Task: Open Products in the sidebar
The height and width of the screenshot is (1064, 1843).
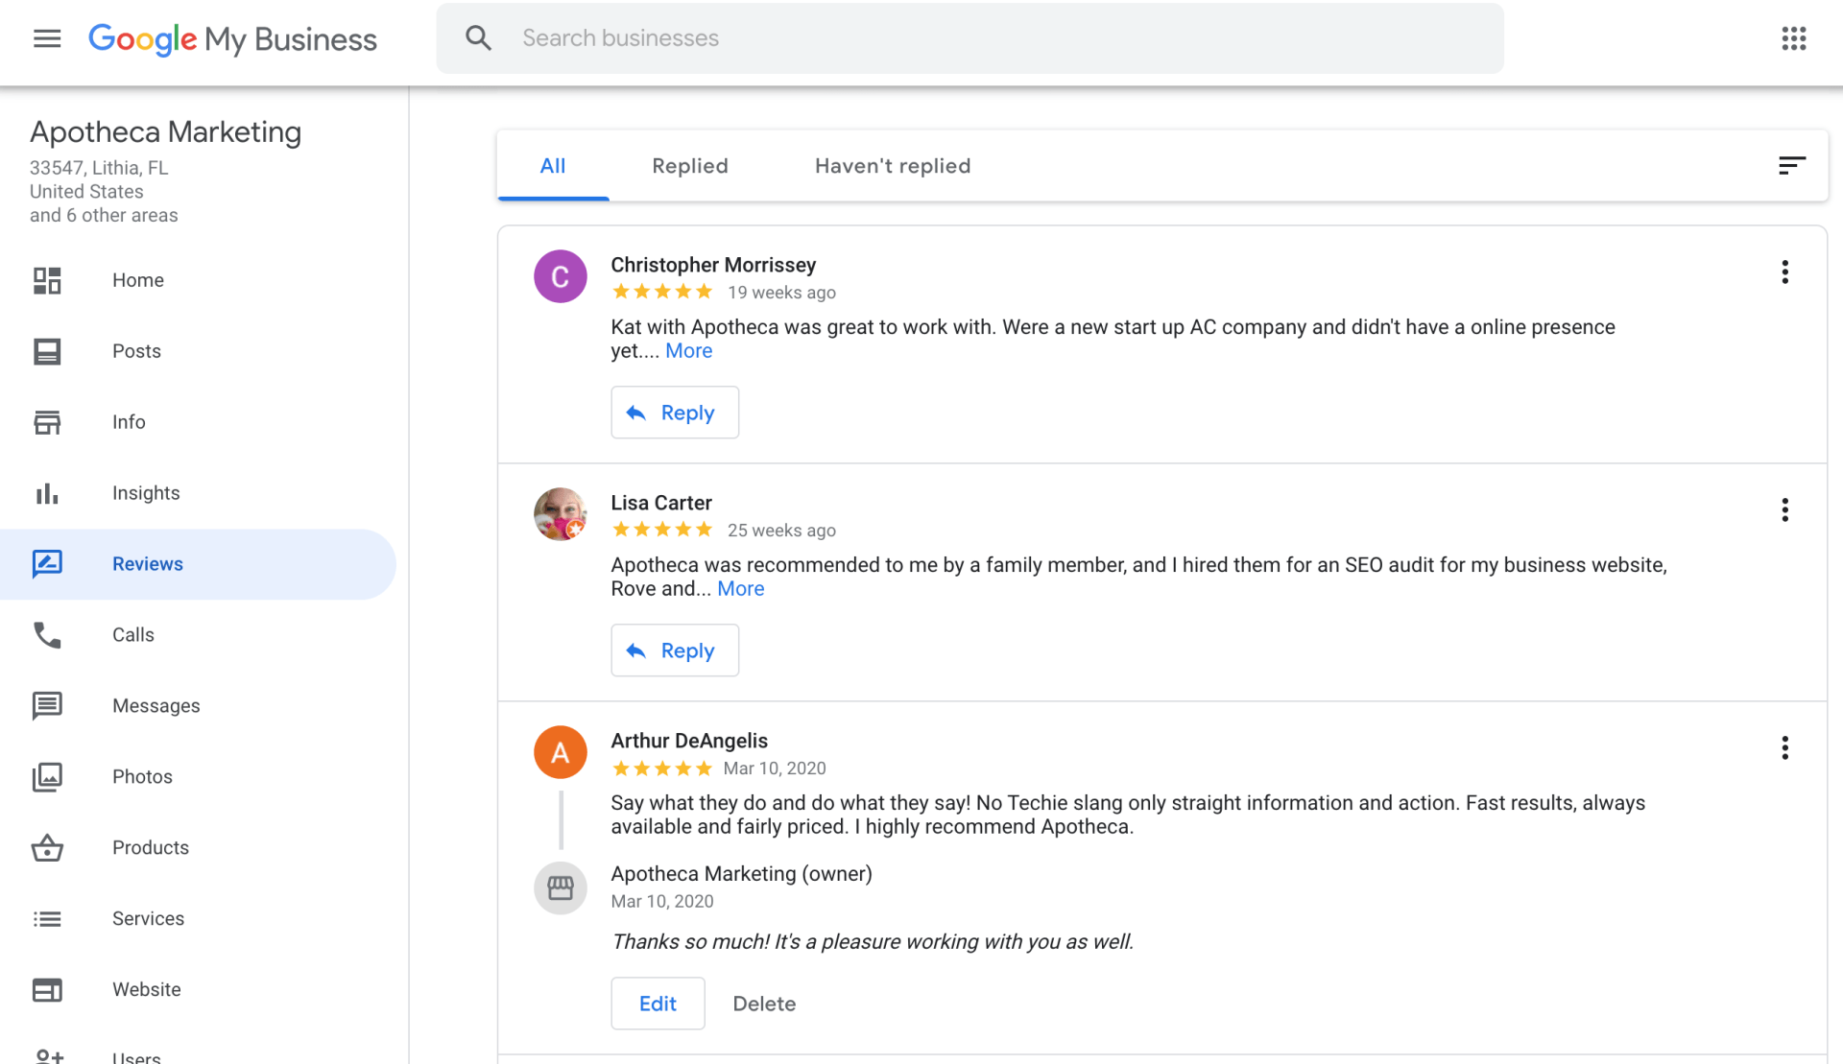Action: tap(198, 848)
